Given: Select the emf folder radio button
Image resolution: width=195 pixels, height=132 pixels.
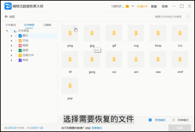Looking at the screenshot, I should point(185,53).
